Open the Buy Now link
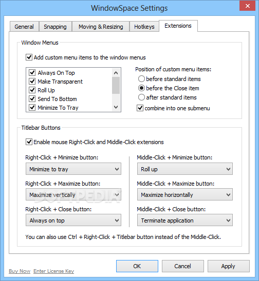Image resolution: width=259 pixels, height=281 pixels. [x=20, y=271]
